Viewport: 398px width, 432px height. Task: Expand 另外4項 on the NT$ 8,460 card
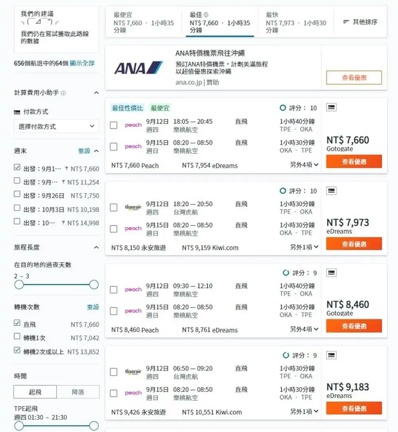point(304,329)
